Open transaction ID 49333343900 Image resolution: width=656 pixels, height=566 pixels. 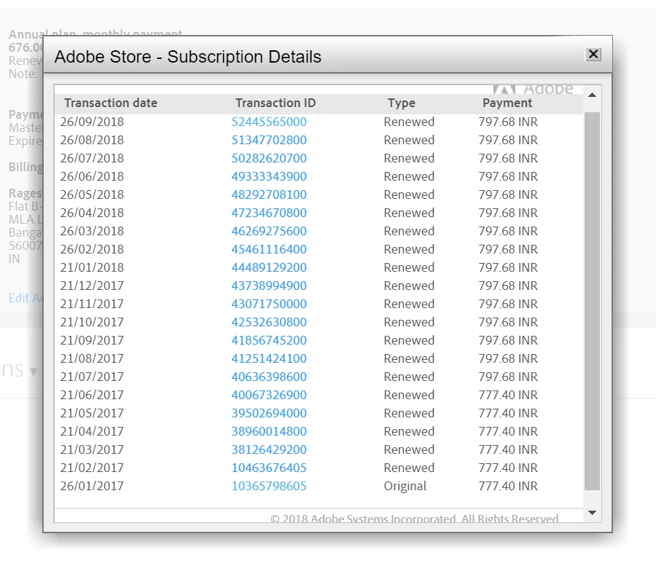tap(269, 176)
